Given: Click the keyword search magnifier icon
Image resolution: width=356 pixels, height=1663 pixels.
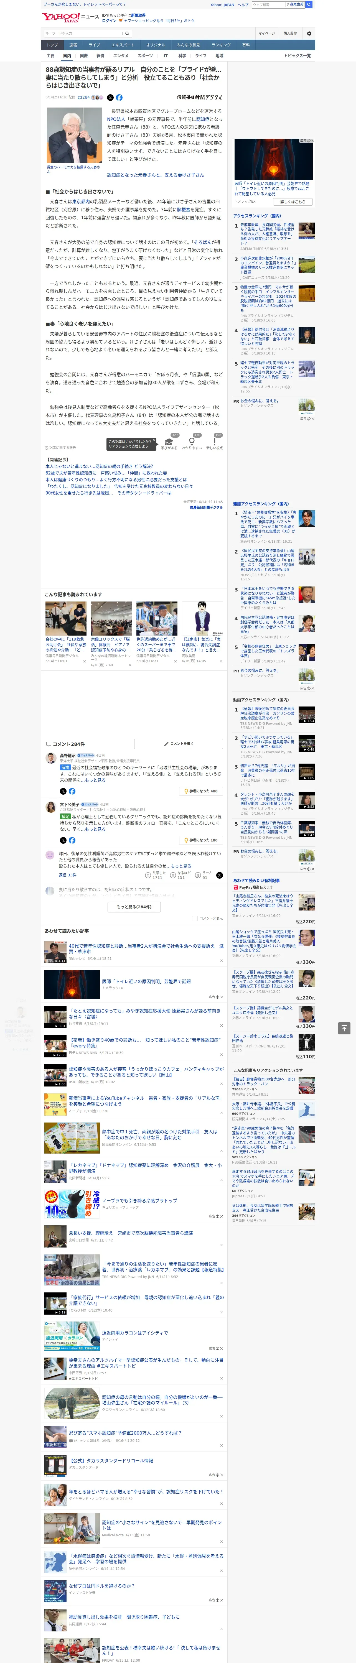Looking at the screenshot, I should click(x=127, y=34).
